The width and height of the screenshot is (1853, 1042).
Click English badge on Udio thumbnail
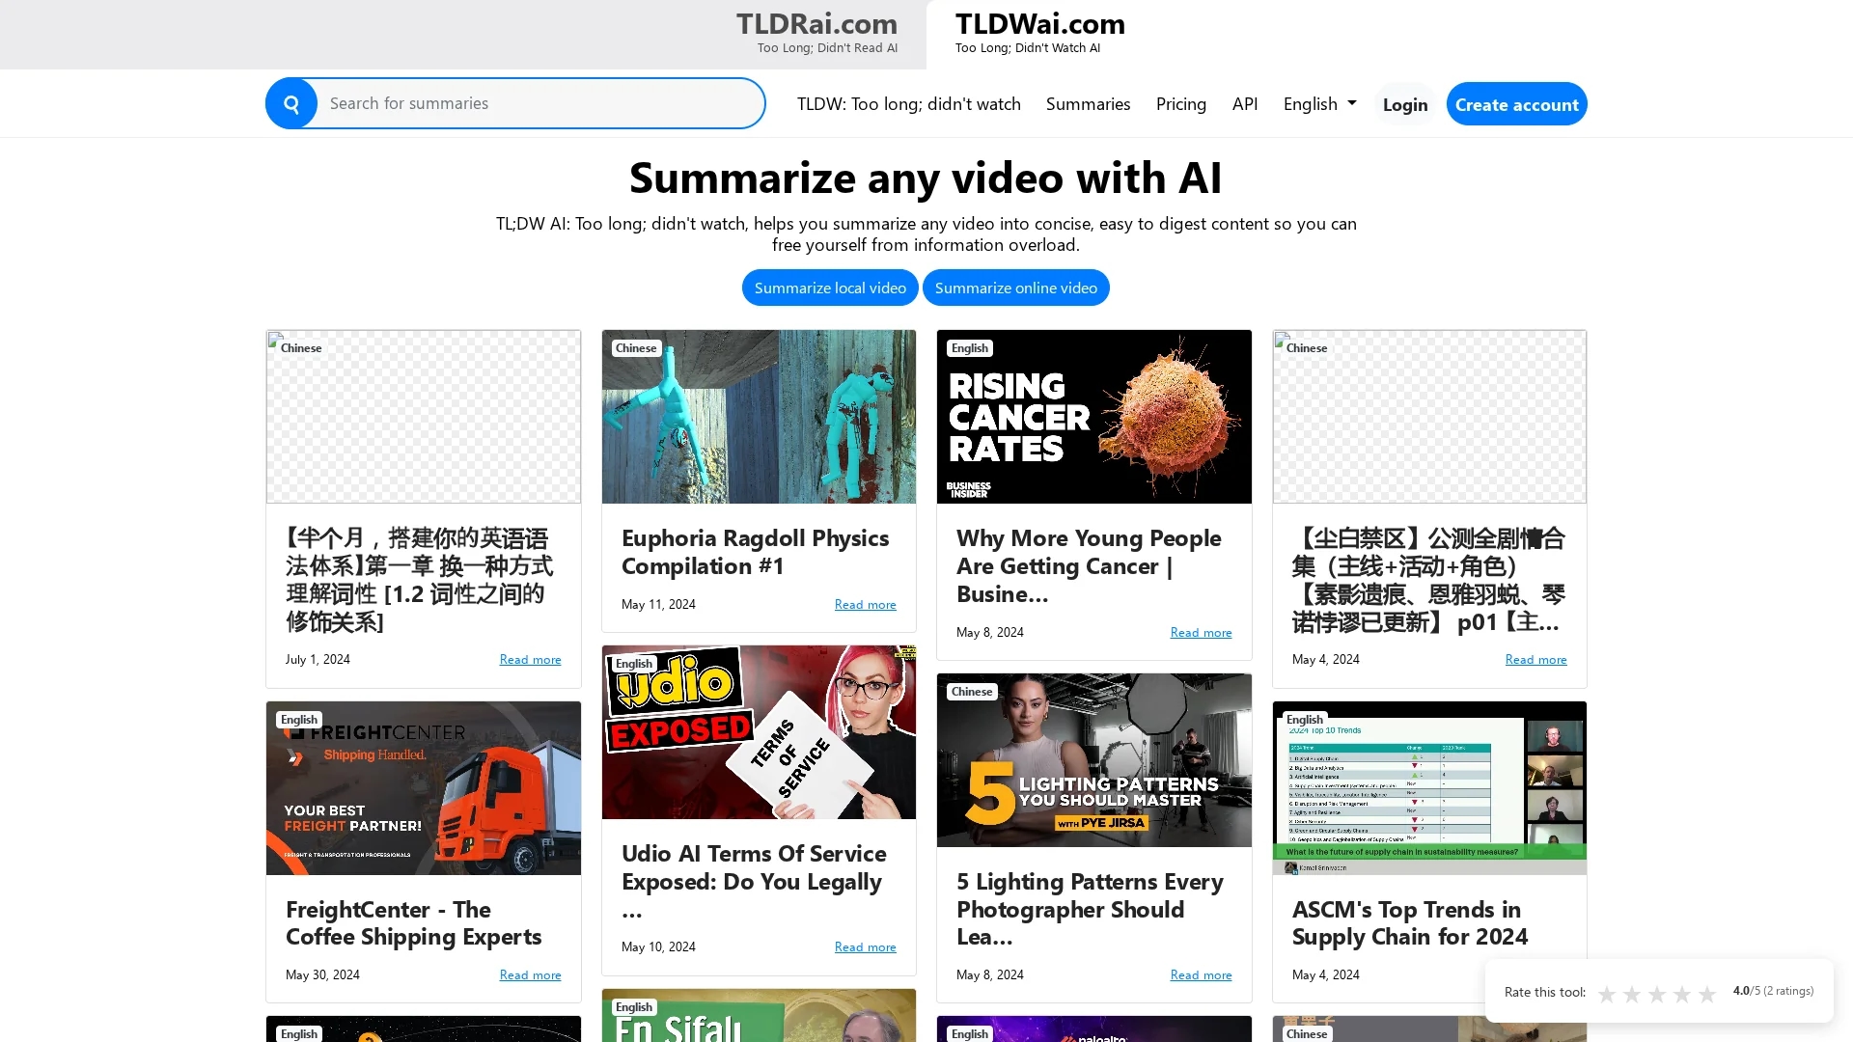point(634,664)
